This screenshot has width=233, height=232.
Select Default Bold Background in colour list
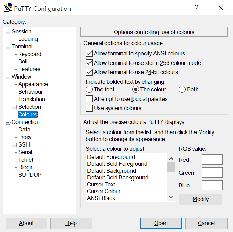[x=126, y=178]
